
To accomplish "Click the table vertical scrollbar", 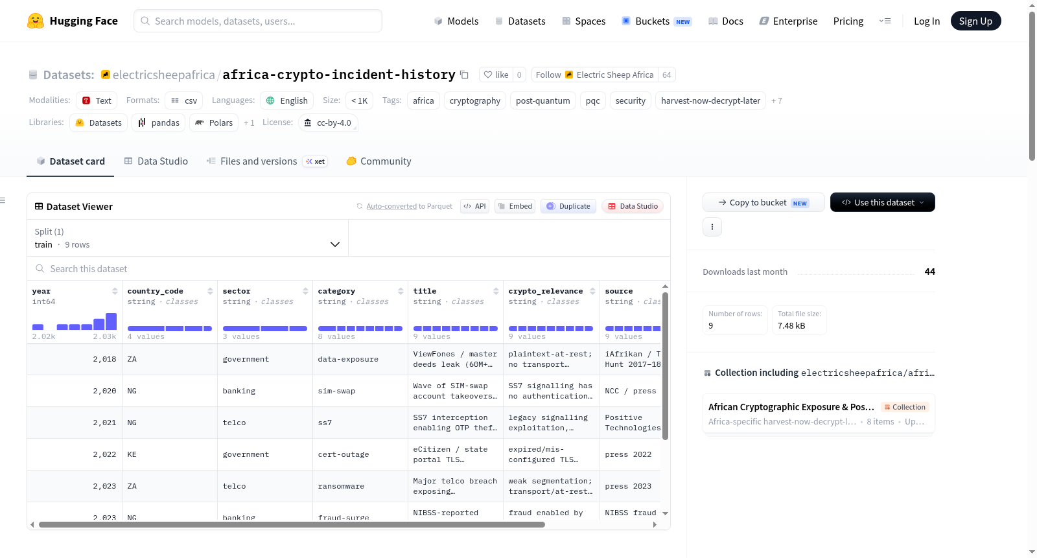I will pos(665,366).
